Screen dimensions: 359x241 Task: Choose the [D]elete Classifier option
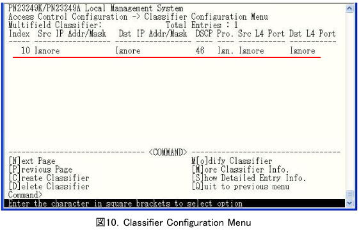pyautogui.click(x=49, y=186)
